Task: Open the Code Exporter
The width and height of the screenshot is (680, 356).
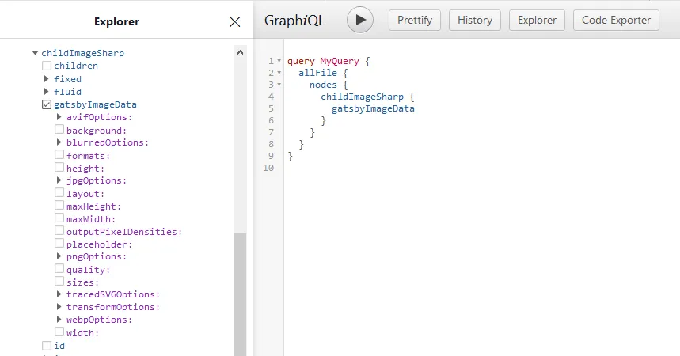Action: (616, 20)
